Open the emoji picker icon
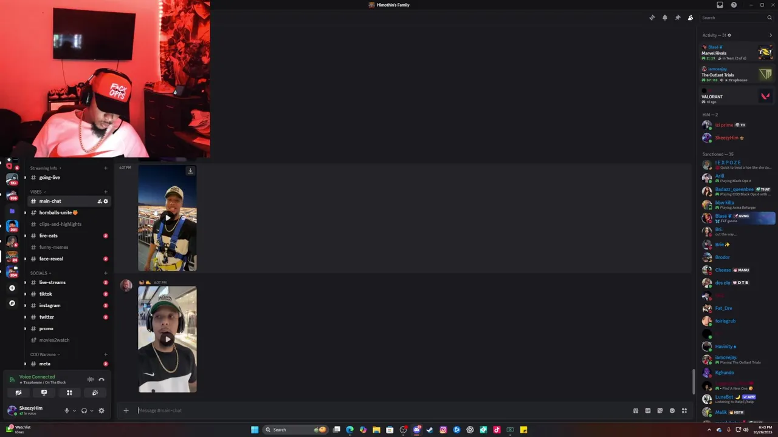Viewport: 778px width, 437px height. pyautogui.click(x=672, y=411)
